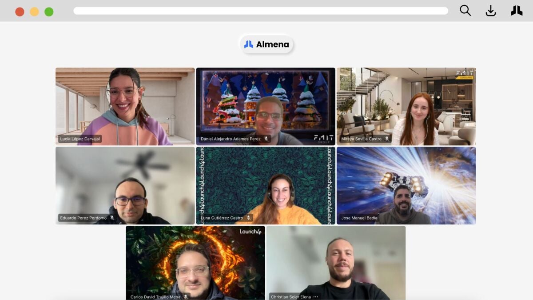Click the blue logo in the Almena badge
This screenshot has height=300, width=533.
(249, 44)
